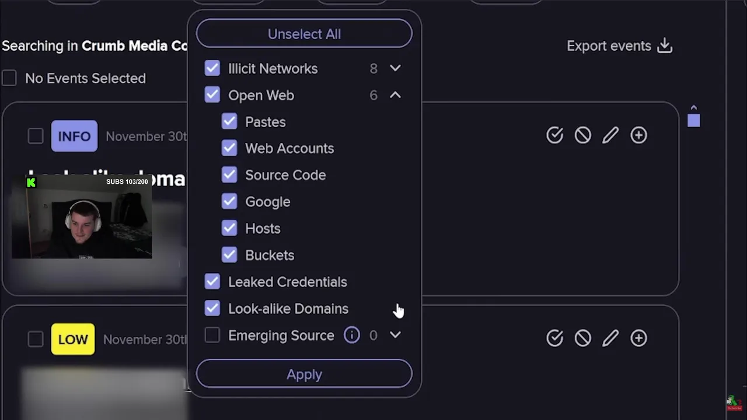Click the checkmark icon on LOW event
Image resolution: width=747 pixels, height=420 pixels.
click(x=554, y=338)
